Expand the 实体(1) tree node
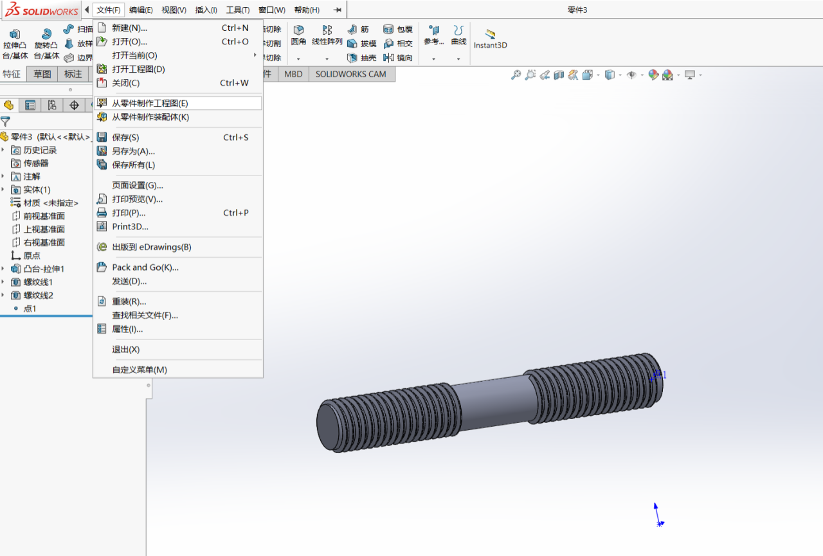823x556 pixels. click(x=3, y=190)
